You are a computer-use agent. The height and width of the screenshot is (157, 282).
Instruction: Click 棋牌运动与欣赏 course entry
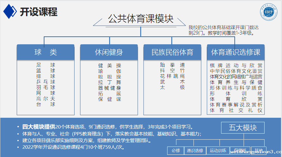pos(236,65)
